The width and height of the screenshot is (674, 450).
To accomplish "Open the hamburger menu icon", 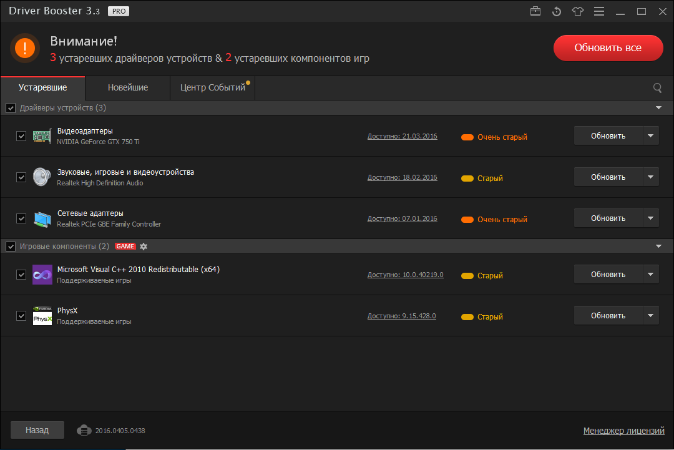I will pyautogui.click(x=598, y=11).
